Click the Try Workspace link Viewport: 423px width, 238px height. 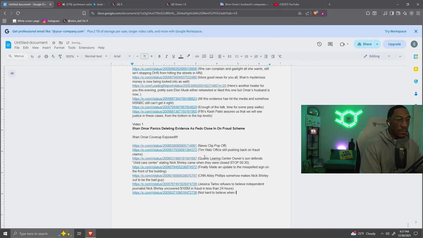[x=396, y=31]
